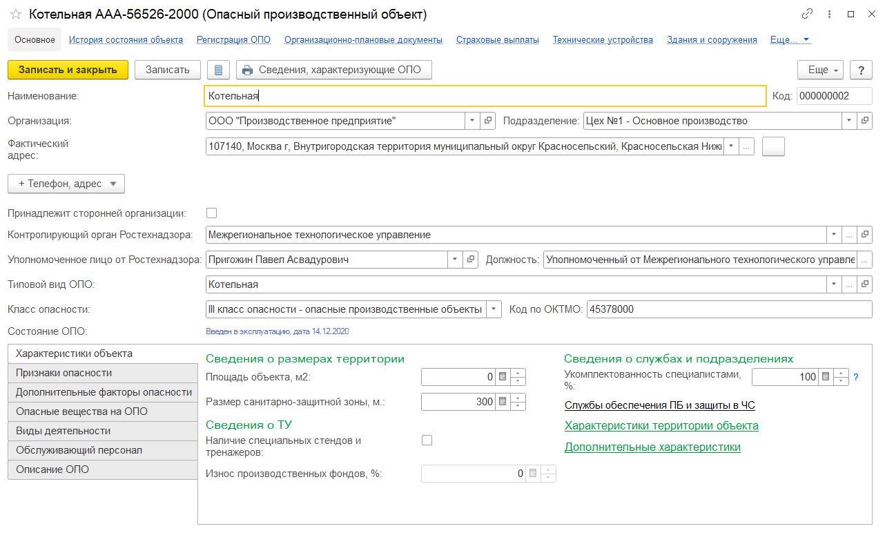Viewport: 885px width, 533px height.
Task: Click into the Код по ОКТМО field
Action: tap(728, 309)
